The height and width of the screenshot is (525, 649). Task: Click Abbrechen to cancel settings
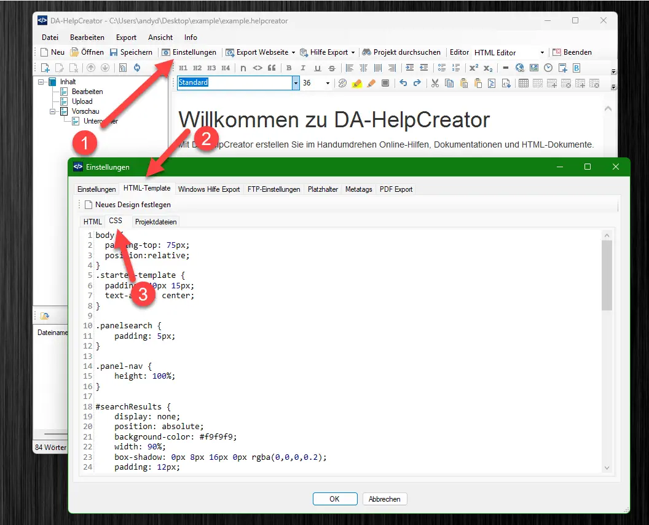coord(385,499)
